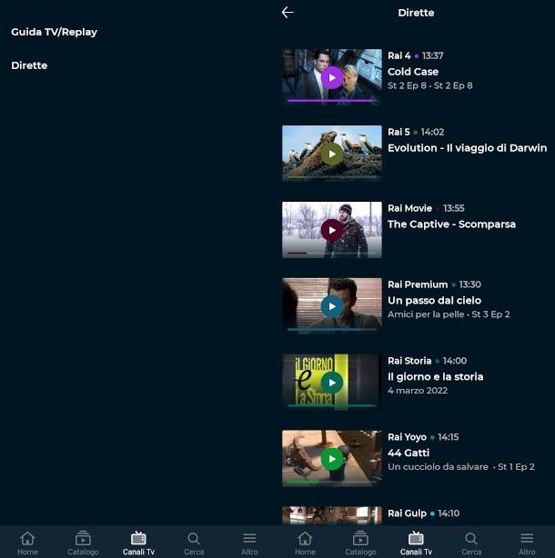Select the Cold Case title text

413,72
